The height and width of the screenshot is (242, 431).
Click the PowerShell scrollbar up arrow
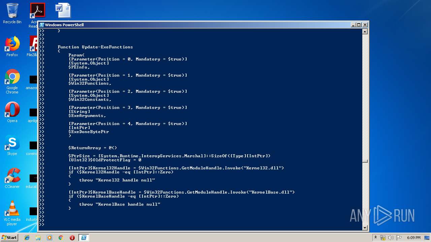(365, 32)
